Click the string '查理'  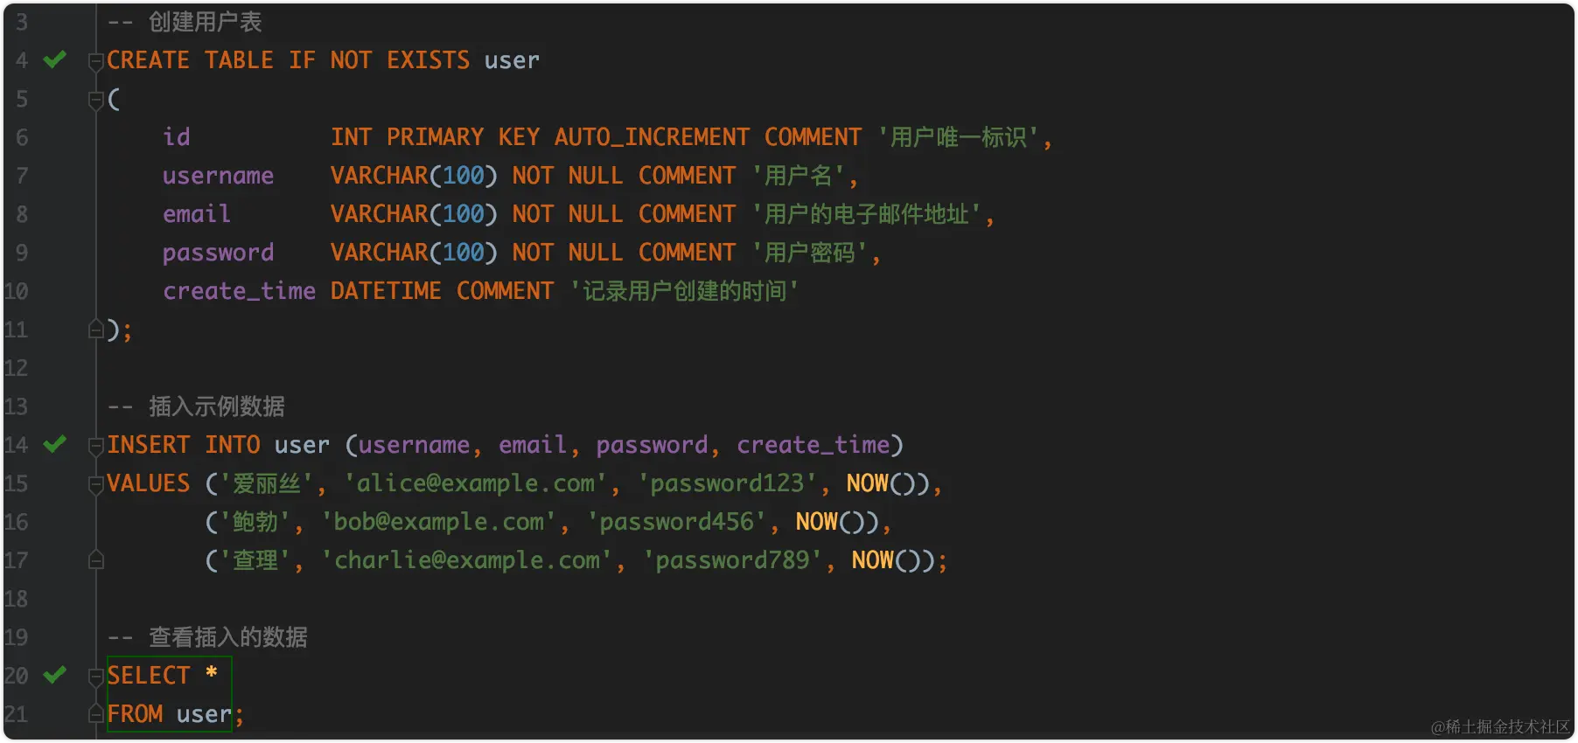coord(255,560)
